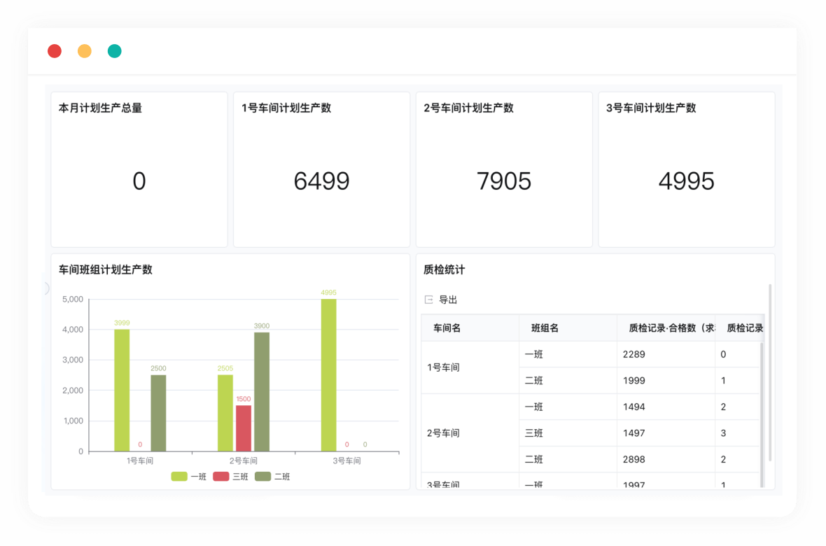Select the 3号车间计划生产数 value 4995
826x546 pixels.
686,181
